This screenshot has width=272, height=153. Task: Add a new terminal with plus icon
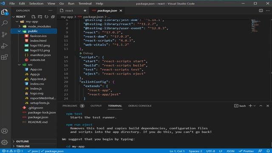tap(250, 106)
